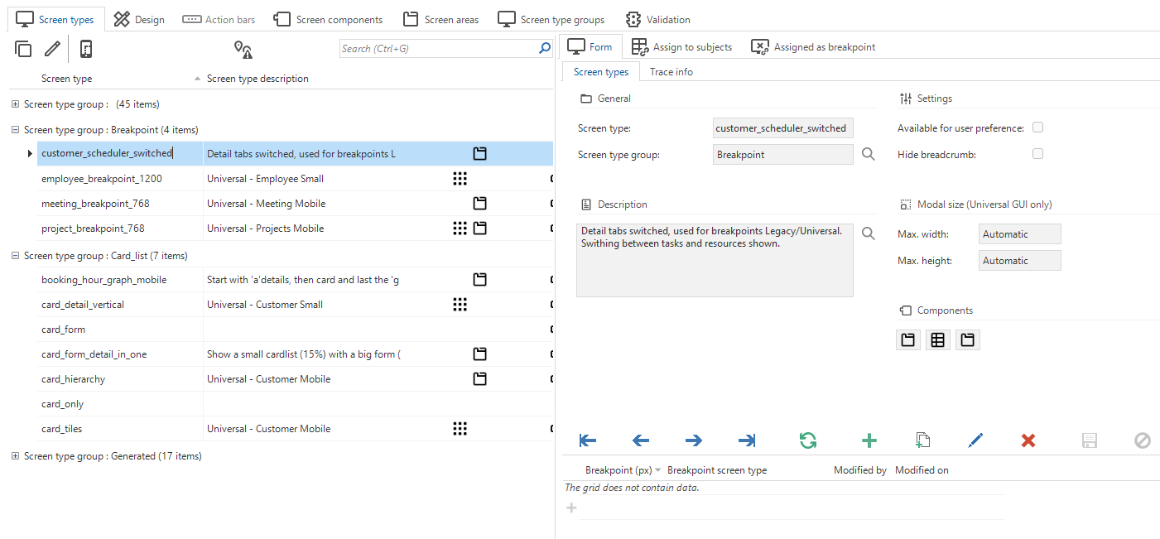The image size is (1160, 539).
Task: Sort by Breakpoint (px) column header
Action: click(x=616, y=470)
